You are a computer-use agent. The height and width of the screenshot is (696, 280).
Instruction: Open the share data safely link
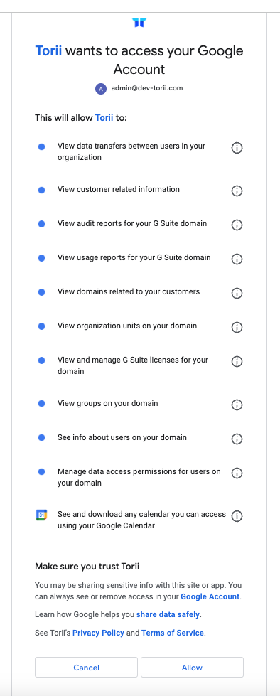coord(168,615)
